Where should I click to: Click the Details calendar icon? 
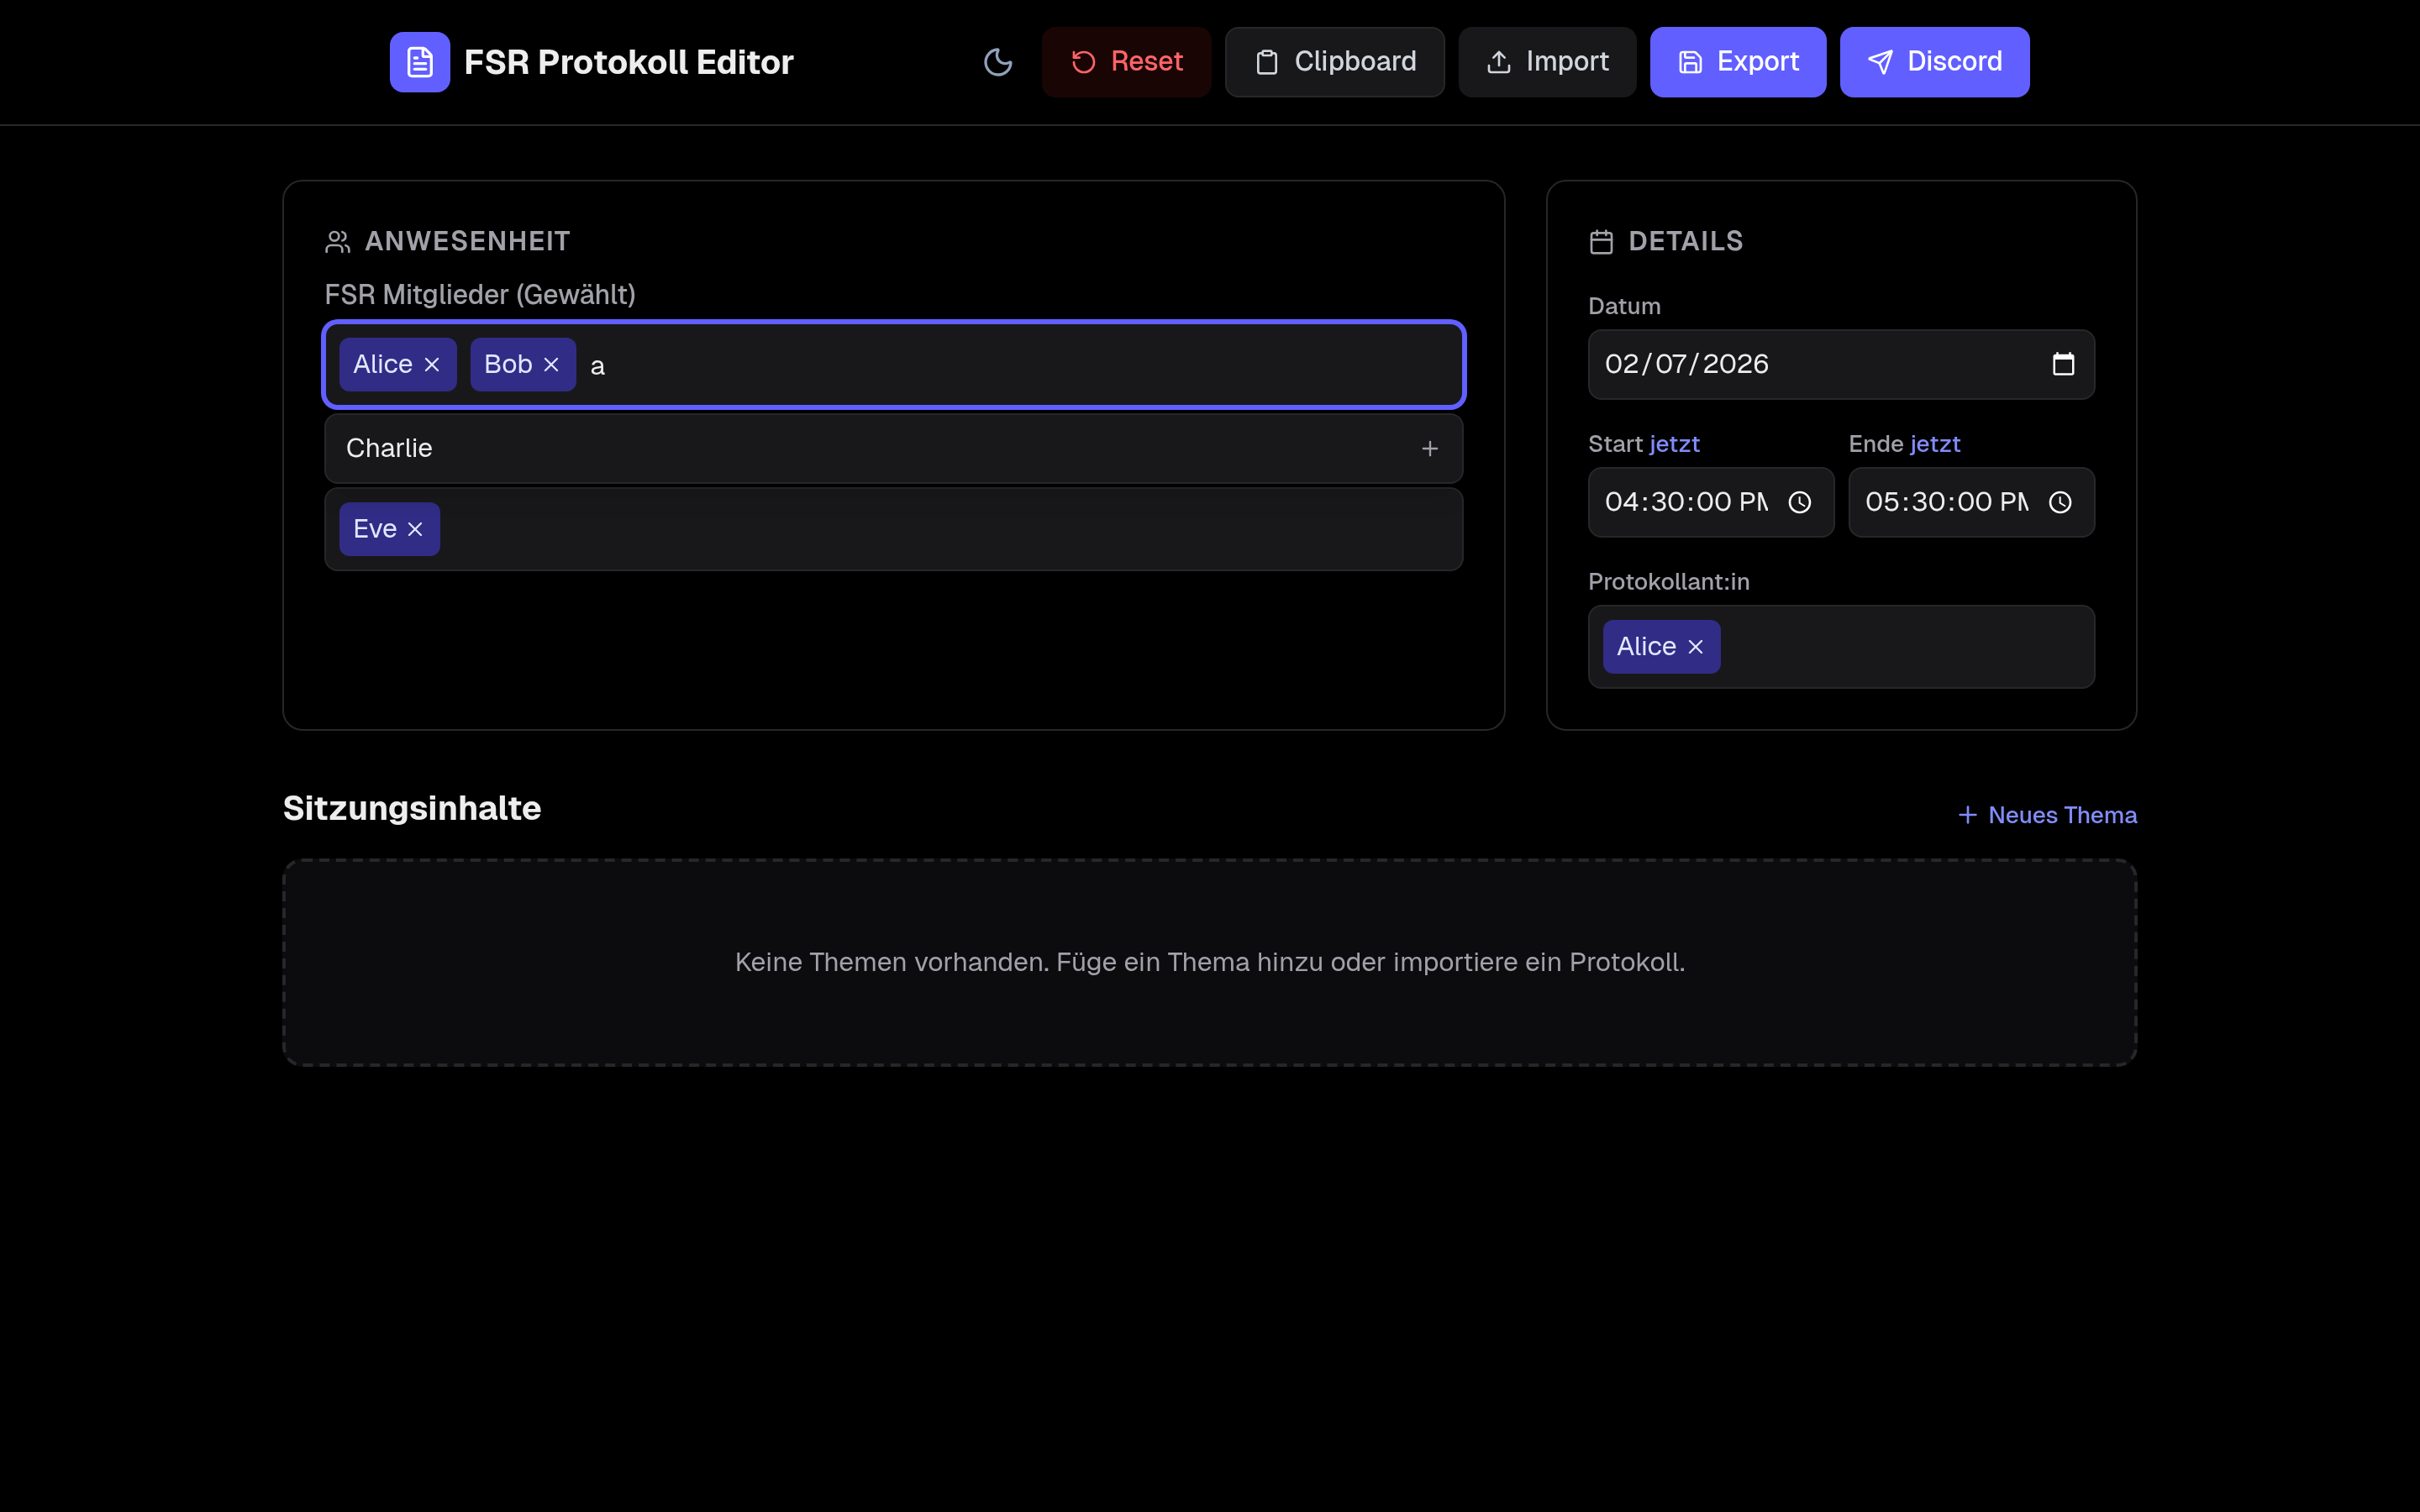(1601, 242)
